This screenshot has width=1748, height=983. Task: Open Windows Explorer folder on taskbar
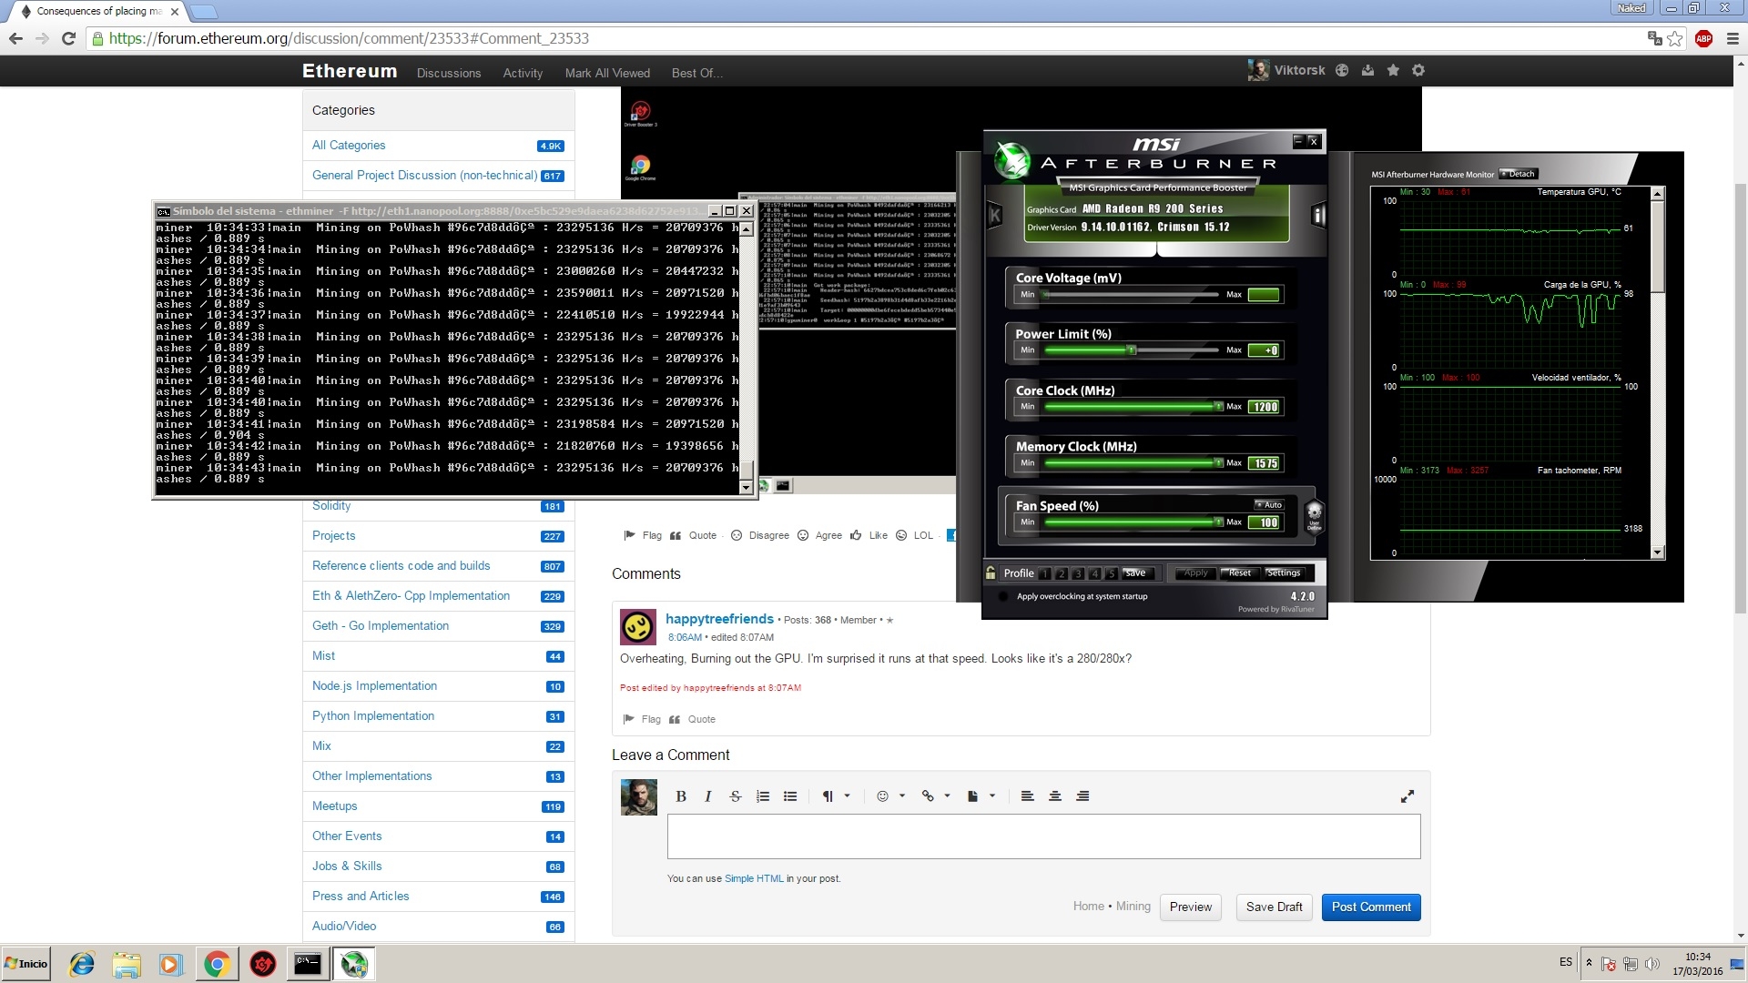click(x=127, y=964)
